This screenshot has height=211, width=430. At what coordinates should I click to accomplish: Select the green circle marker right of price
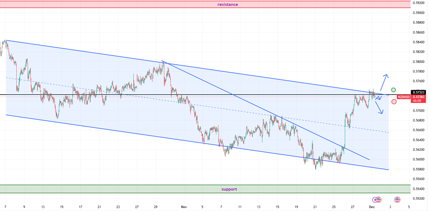pyautogui.click(x=394, y=90)
